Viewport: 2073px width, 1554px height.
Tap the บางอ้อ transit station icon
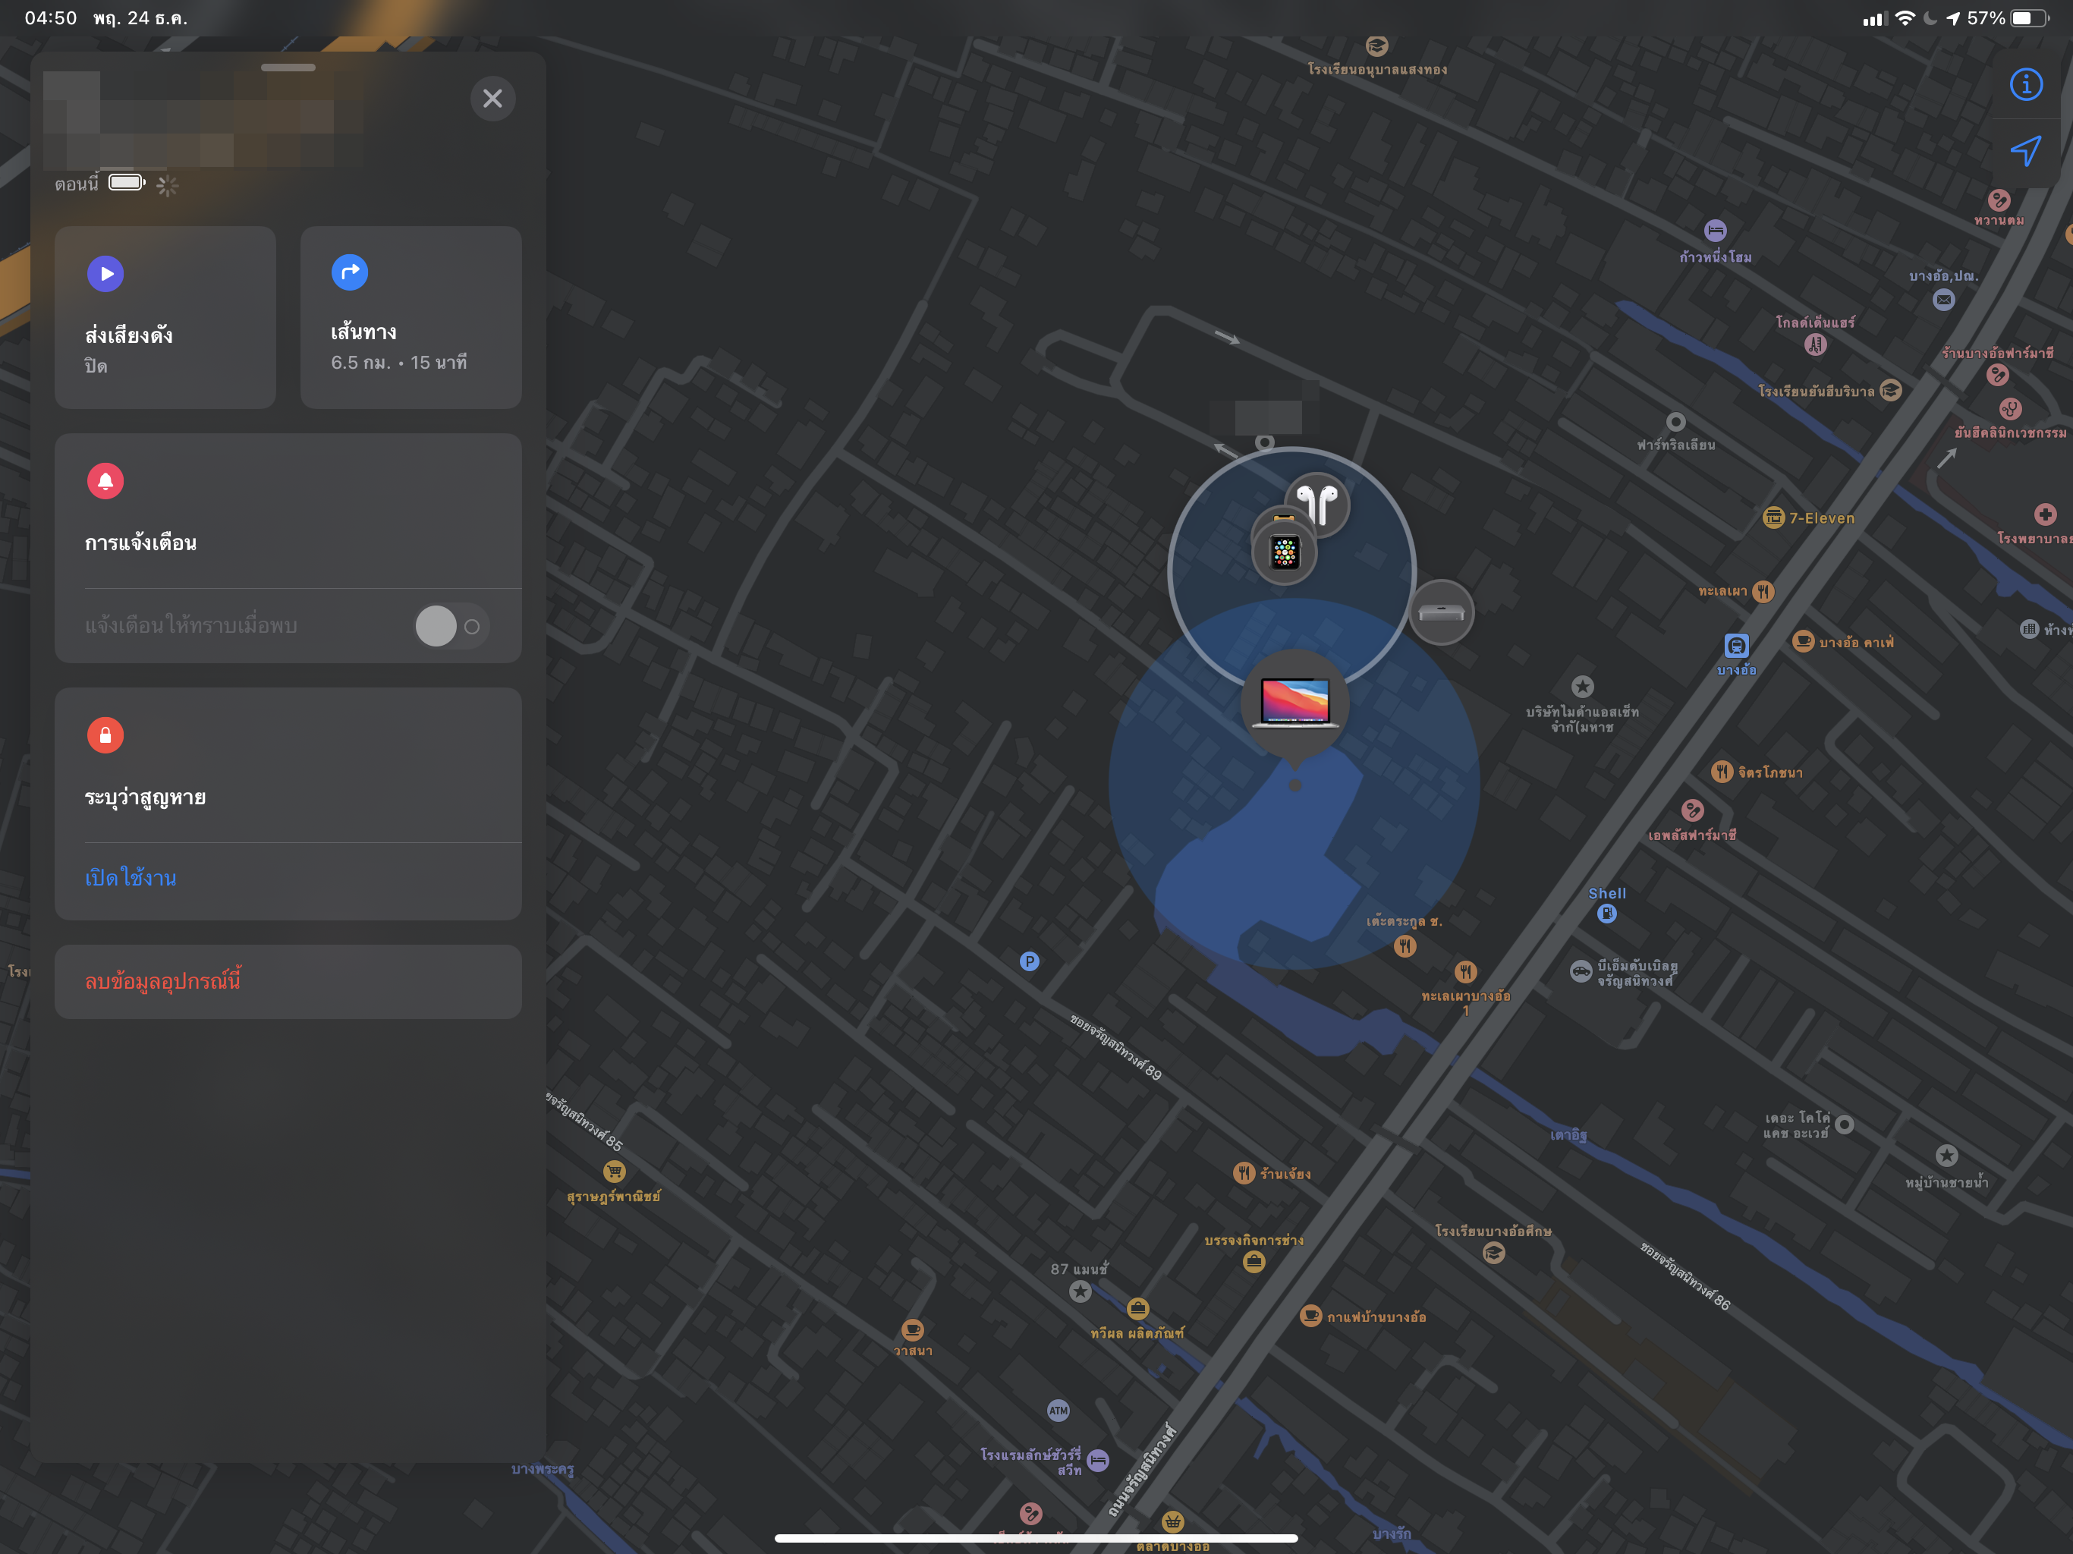[1735, 646]
